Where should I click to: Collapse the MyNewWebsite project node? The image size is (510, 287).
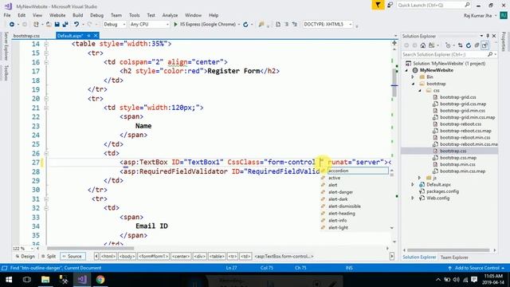coord(406,70)
